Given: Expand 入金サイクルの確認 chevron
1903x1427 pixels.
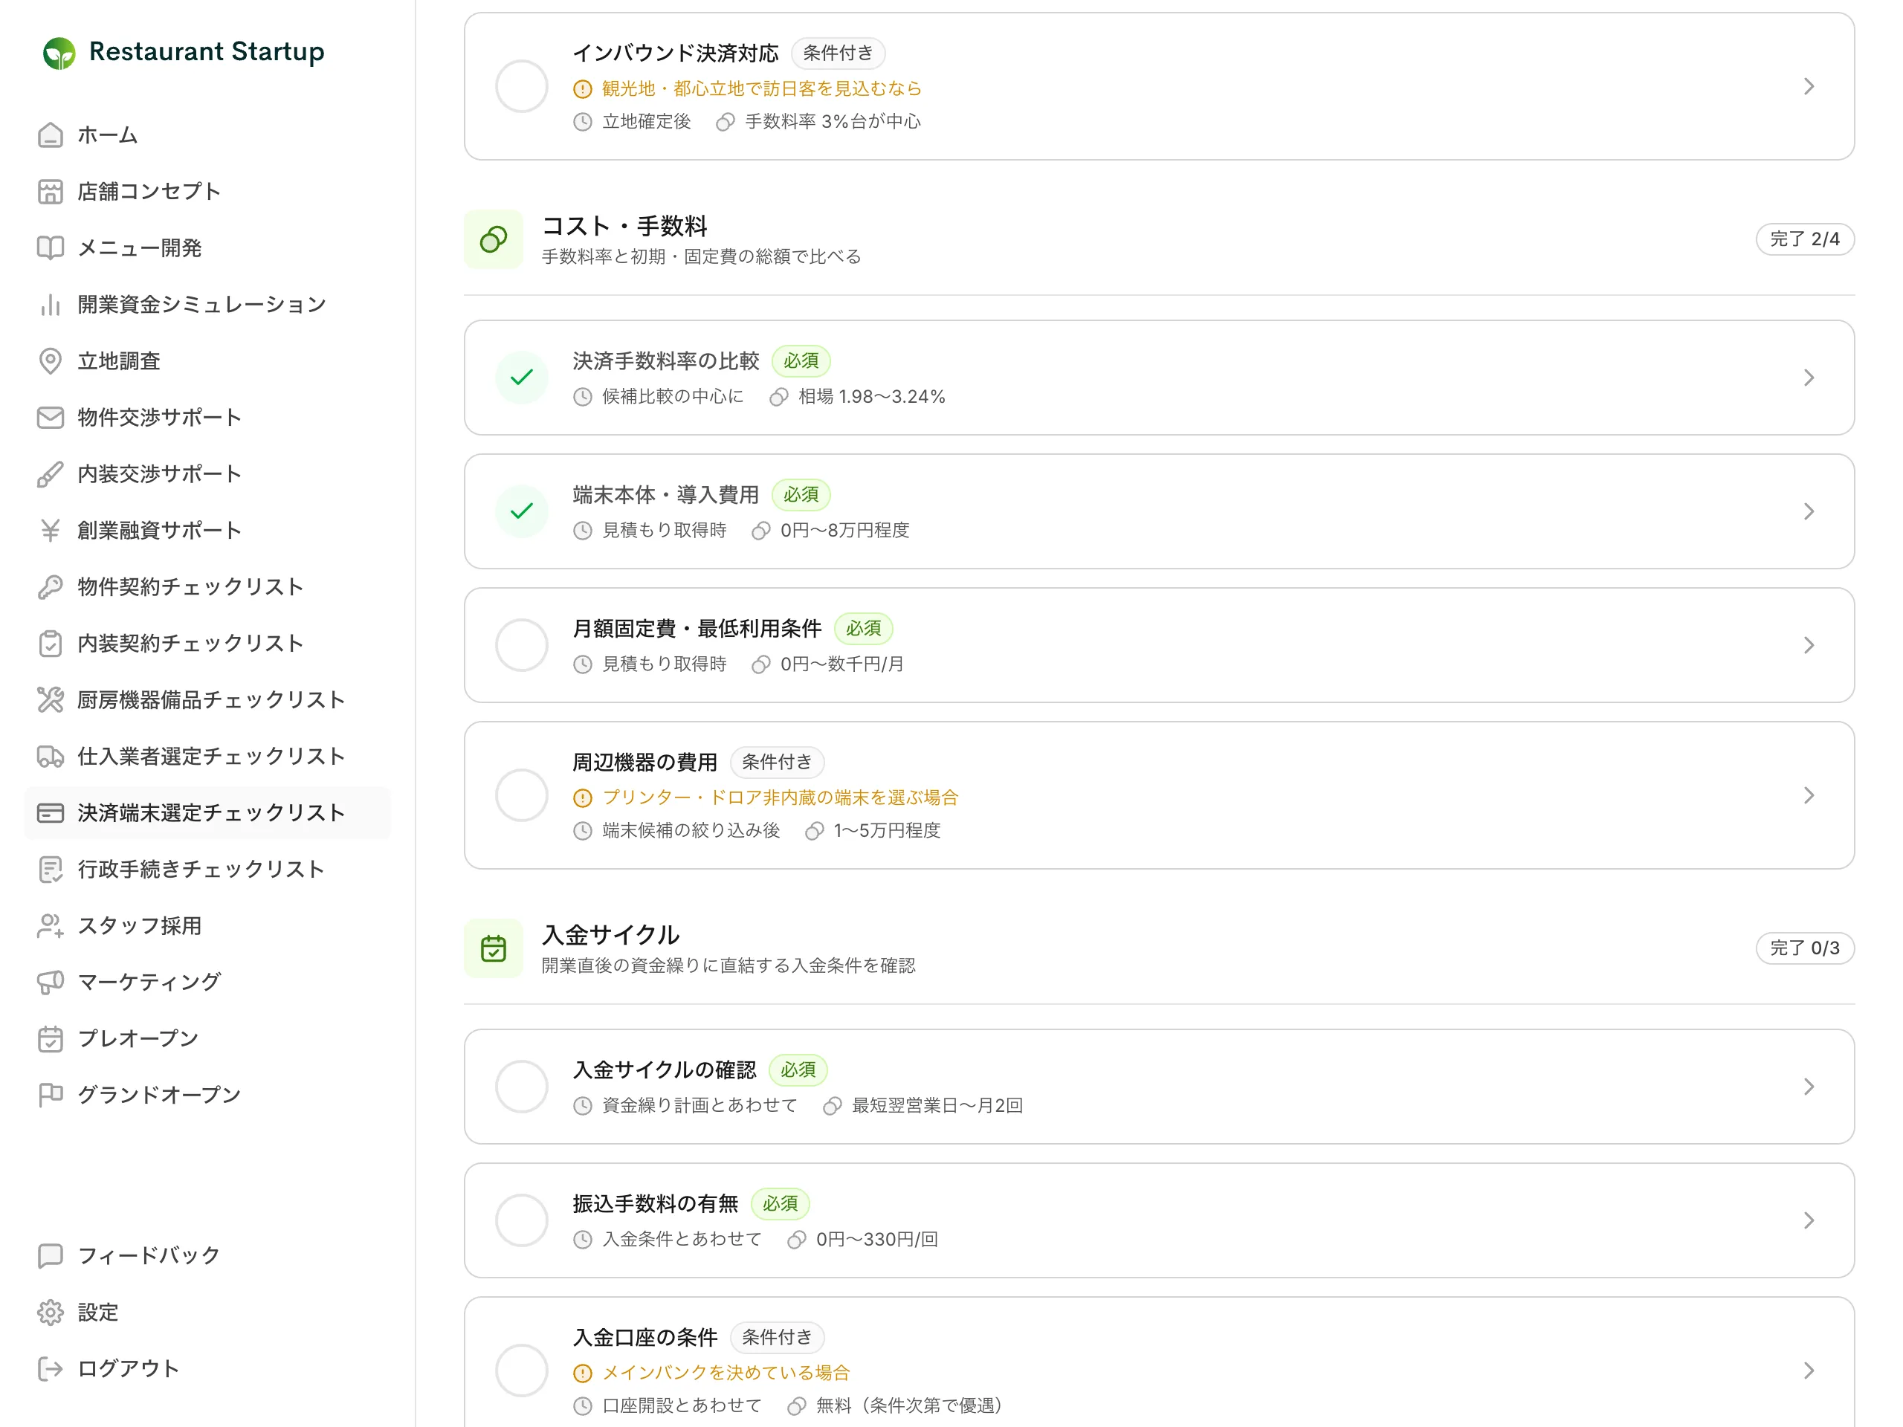Looking at the screenshot, I should (x=1809, y=1087).
